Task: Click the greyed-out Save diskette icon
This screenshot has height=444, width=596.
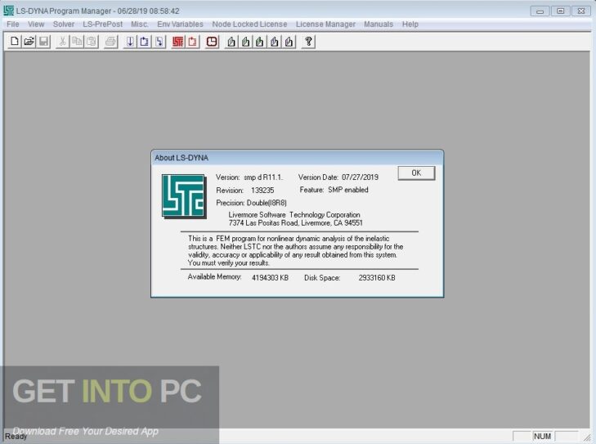Action: point(43,42)
